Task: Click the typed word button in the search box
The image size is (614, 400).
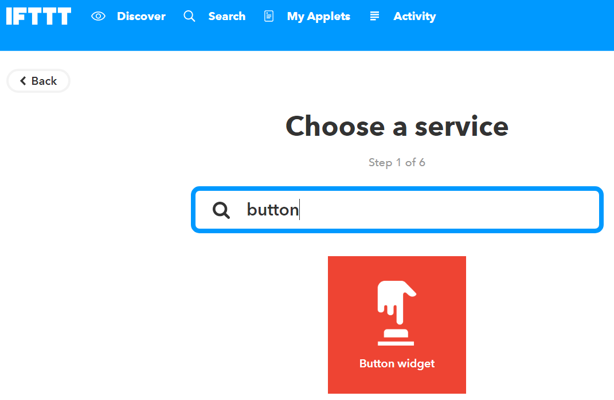Action: [272, 210]
